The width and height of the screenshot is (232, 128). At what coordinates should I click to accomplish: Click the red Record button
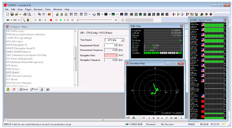[x=51, y=20]
